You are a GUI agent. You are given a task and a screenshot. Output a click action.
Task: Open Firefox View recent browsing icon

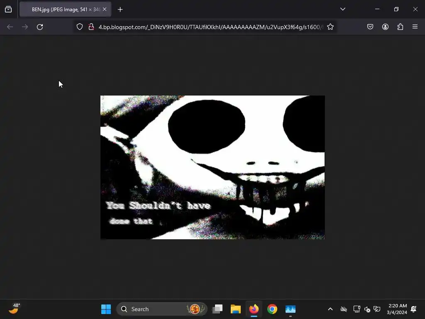[8, 9]
